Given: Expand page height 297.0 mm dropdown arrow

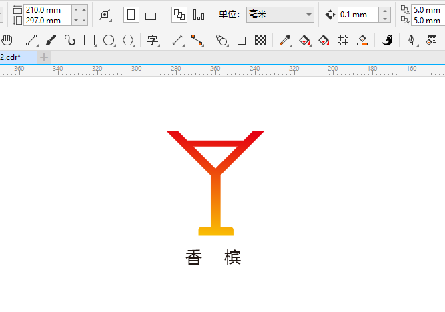Looking at the screenshot, I should [76, 21].
